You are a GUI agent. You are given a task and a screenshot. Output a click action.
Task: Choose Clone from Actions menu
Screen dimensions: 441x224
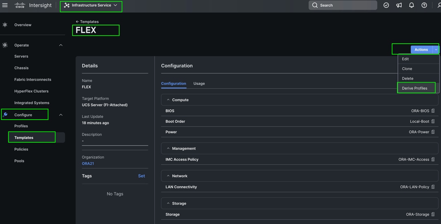tap(418, 68)
